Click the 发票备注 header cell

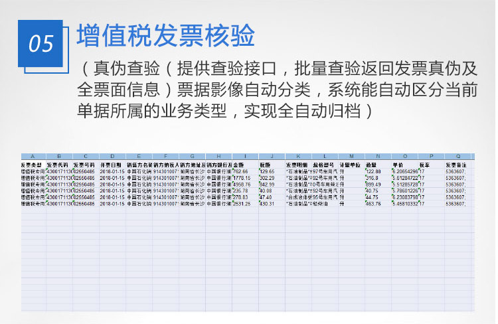tap(459, 164)
